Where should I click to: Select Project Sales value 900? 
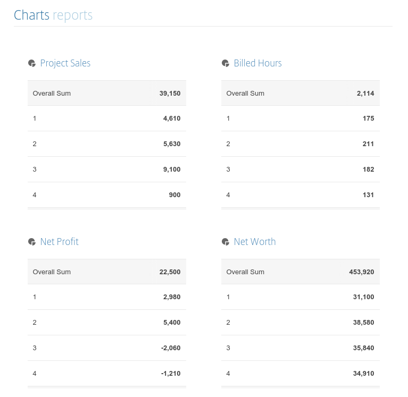coord(174,195)
